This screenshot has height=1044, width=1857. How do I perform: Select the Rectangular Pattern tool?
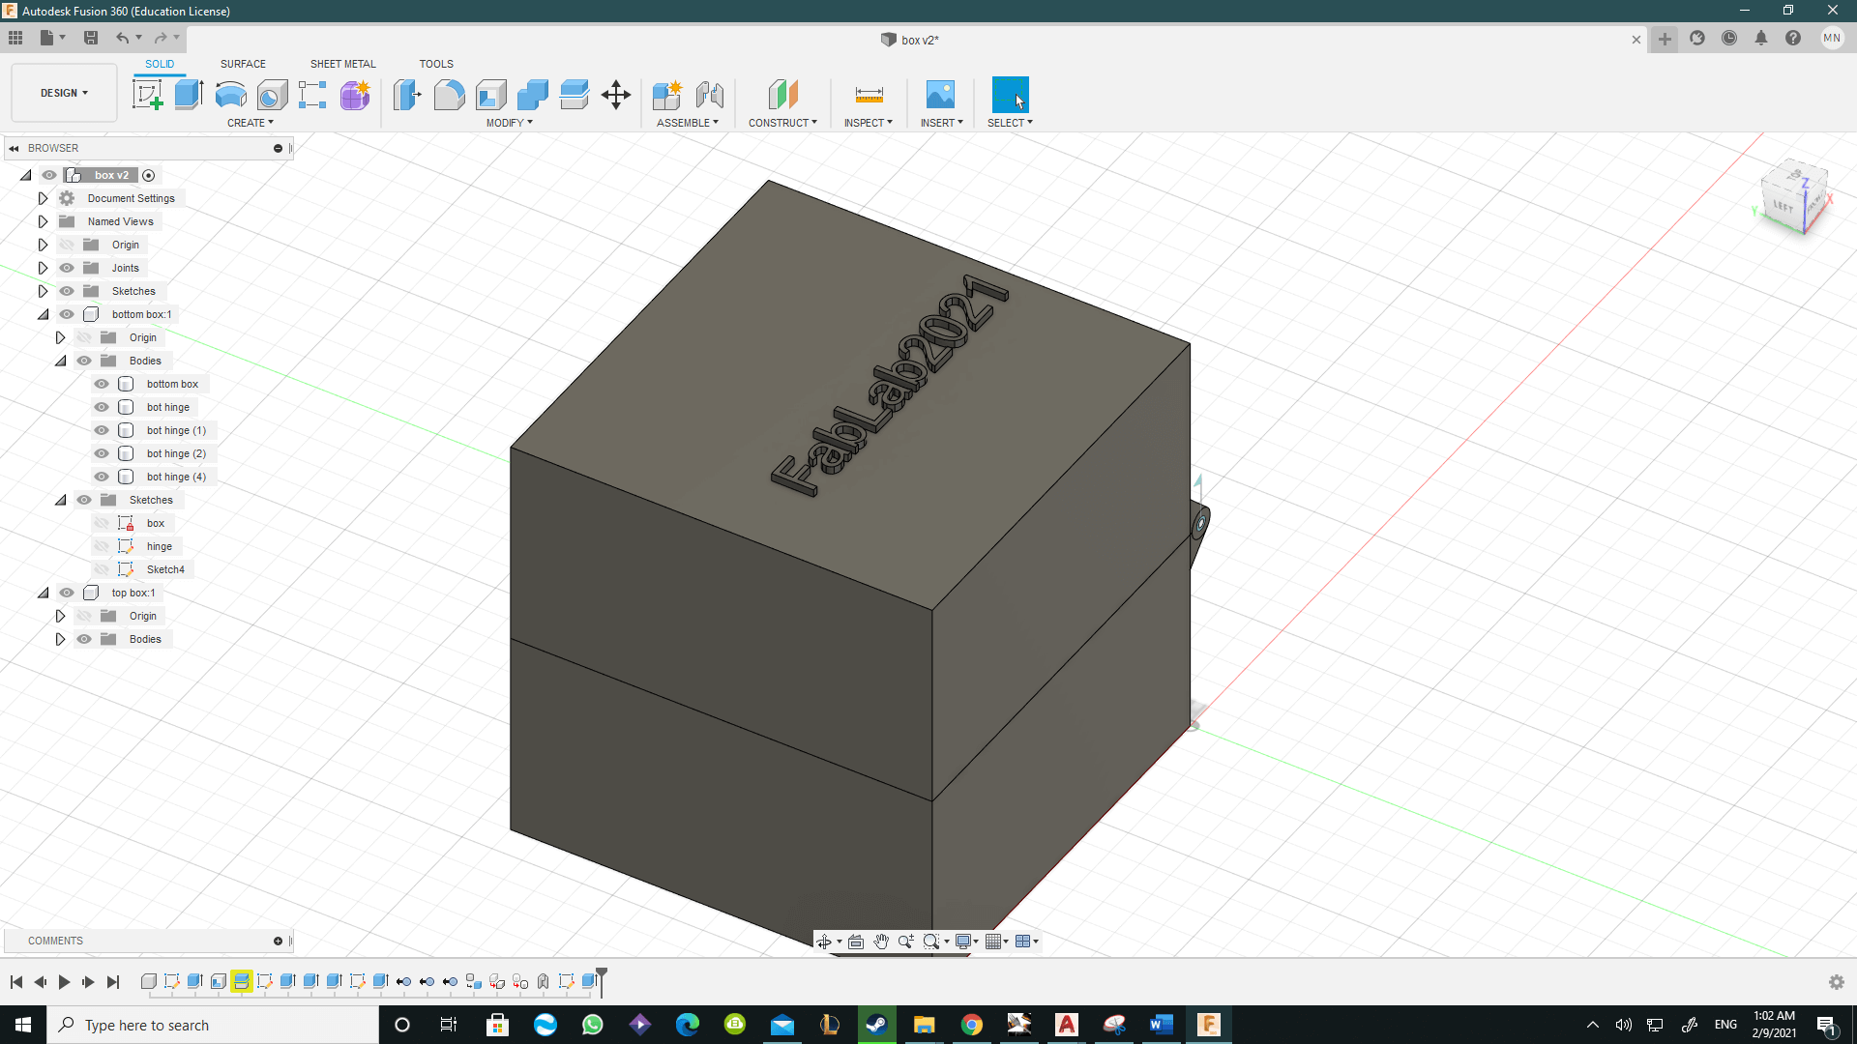point(312,95)
